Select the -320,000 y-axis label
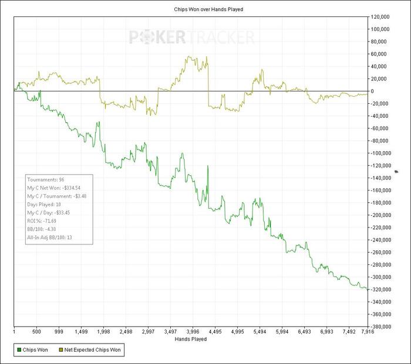The width and height of the screenshot is (411, 364). click(380, 290)
